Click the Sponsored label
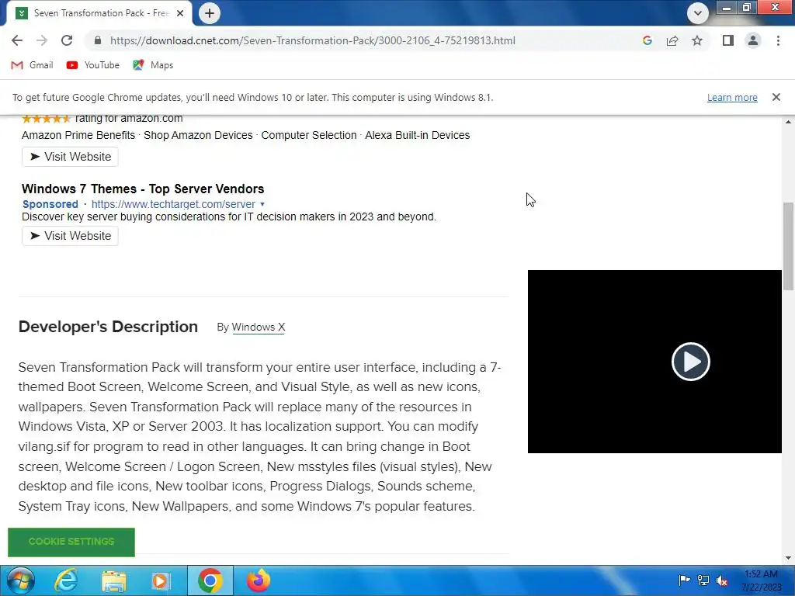The width and height of the screenshot is (795, 596). 50,204
